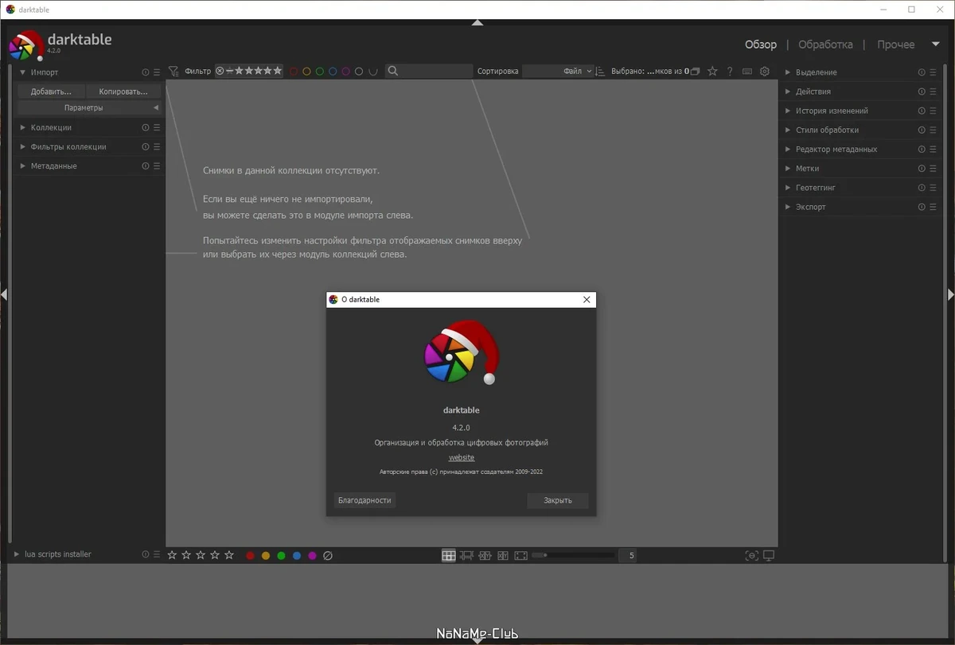Image resolution: width=955 pixels, height=645 pixels.
Task: Toggle focus peaking icon in bottom bar
Action: point(751,555)
